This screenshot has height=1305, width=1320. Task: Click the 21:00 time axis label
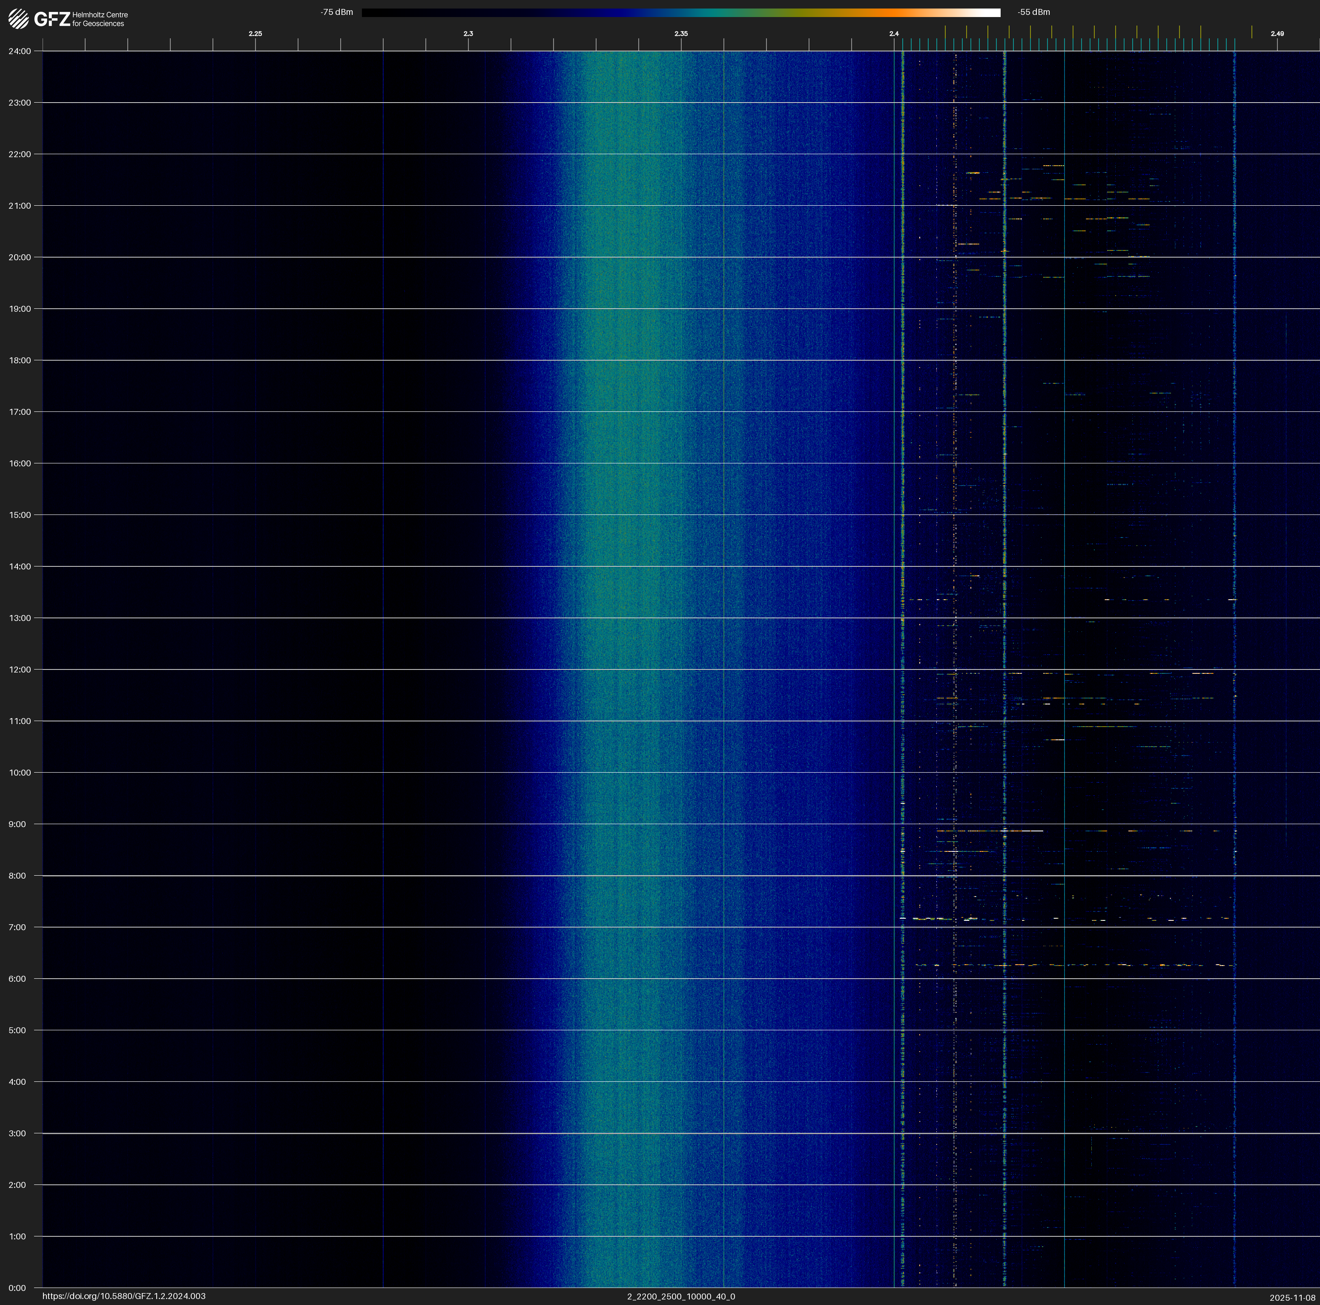coord(20,206)
